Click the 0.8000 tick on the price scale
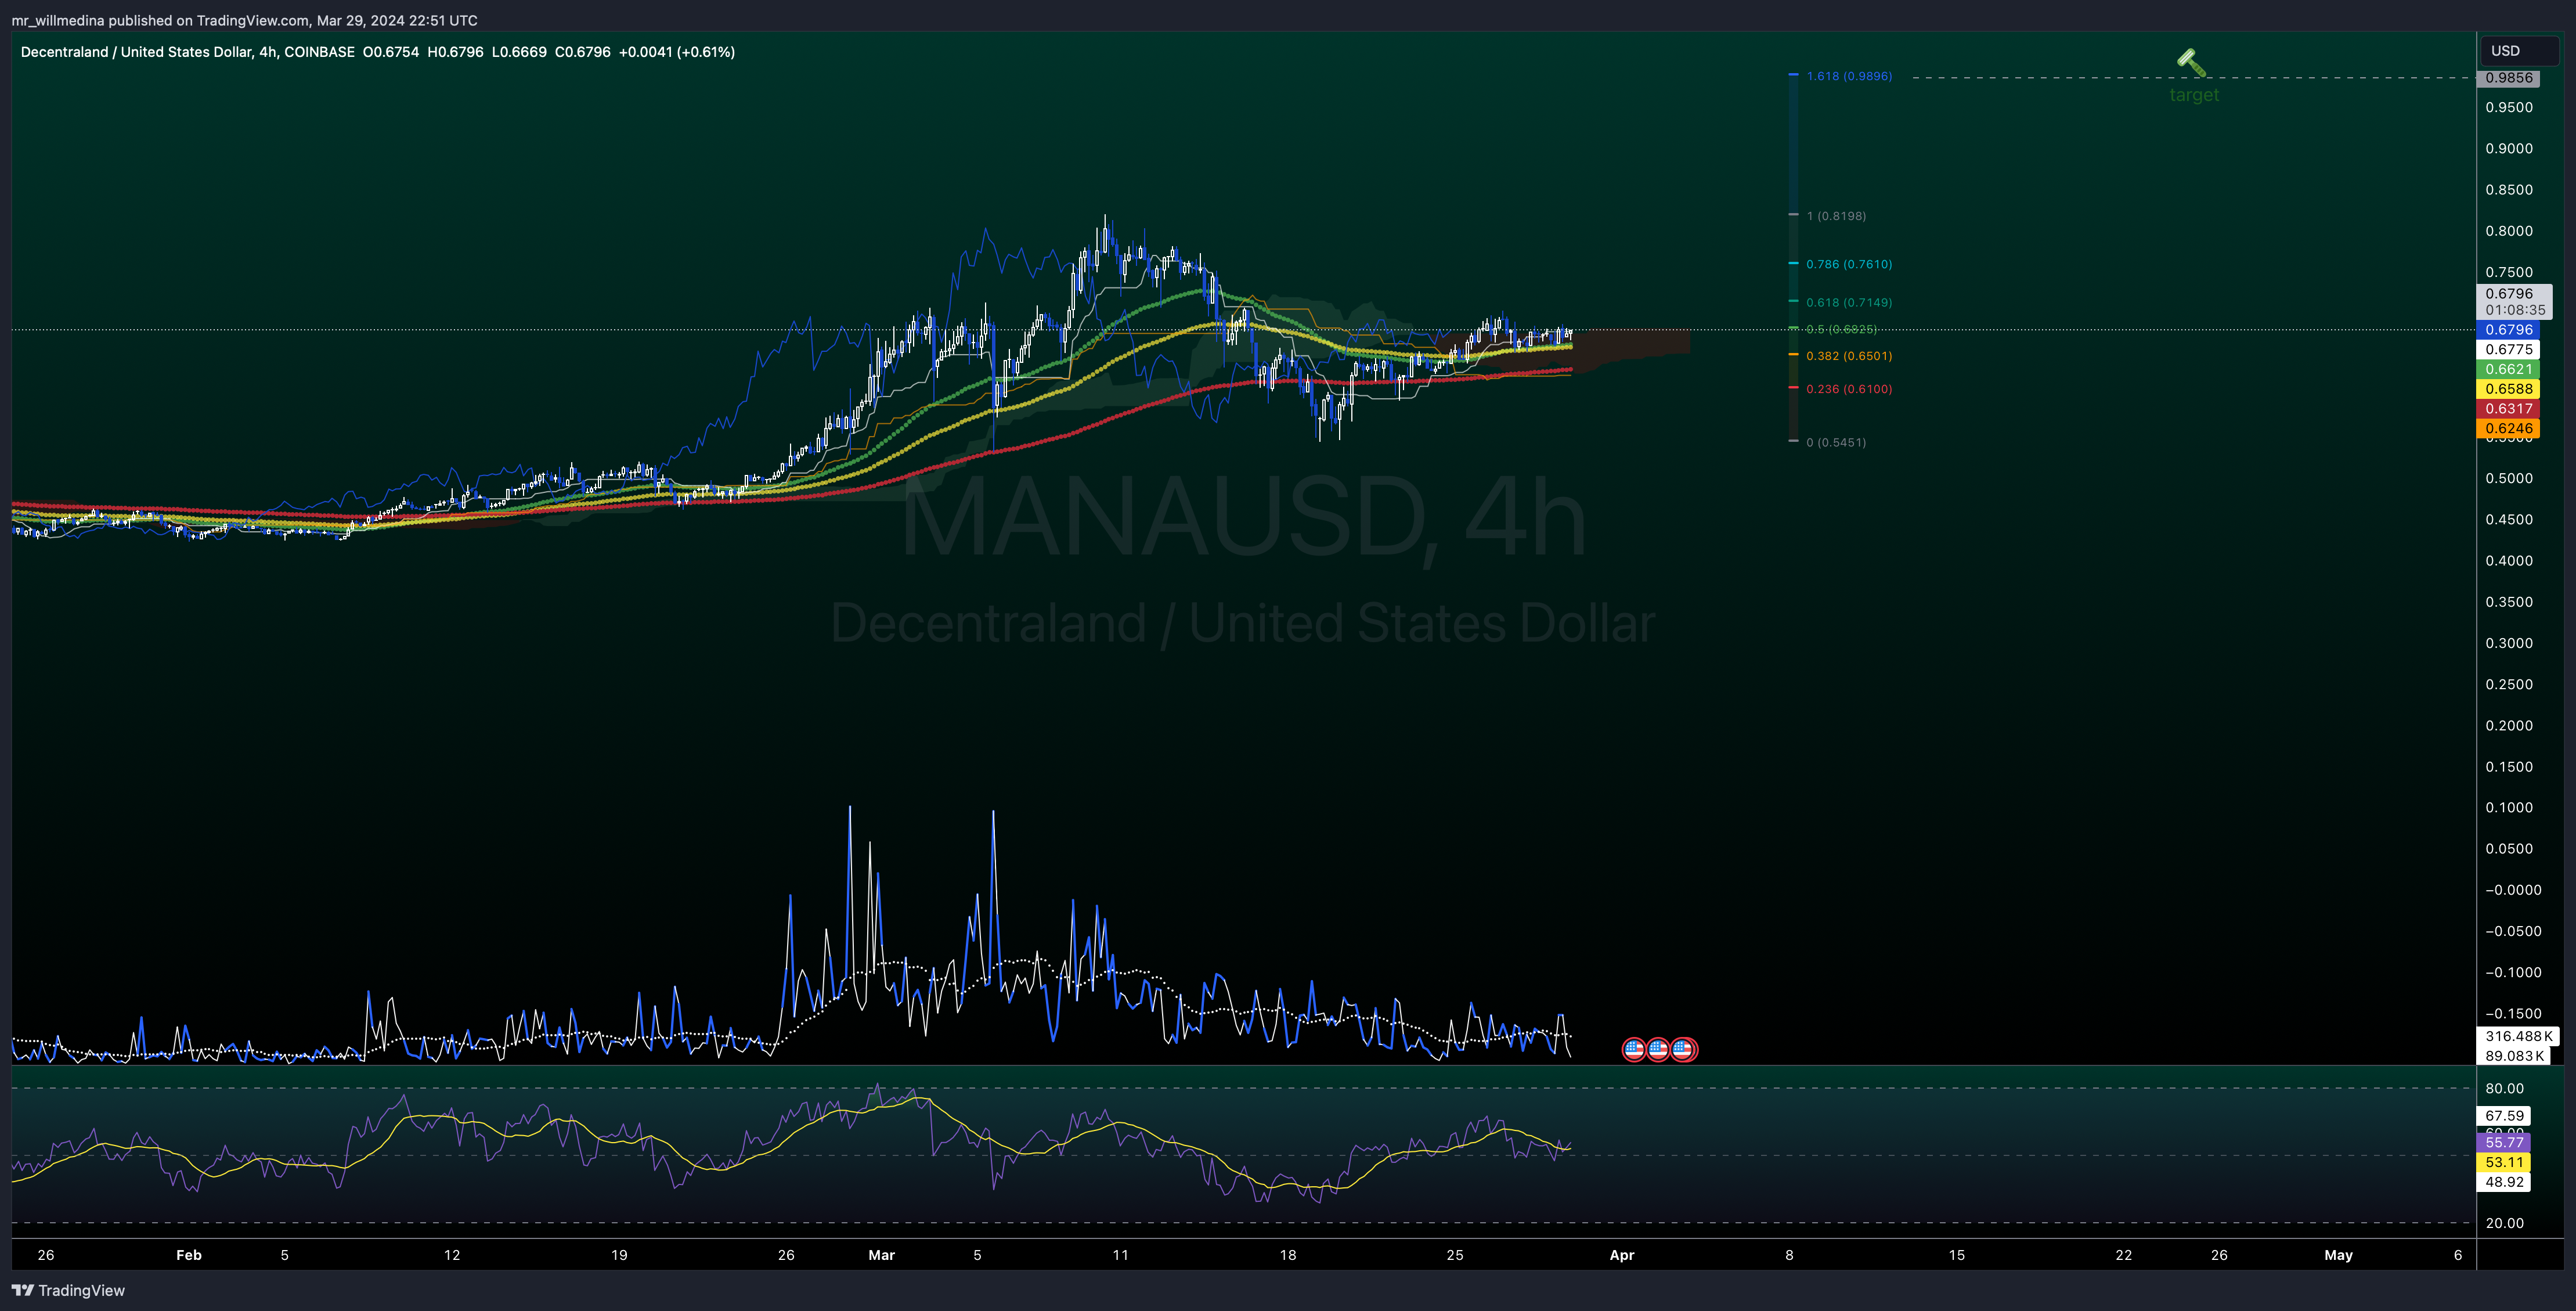The width and height of the screenshot is (2576, 1311). pos(2509,231)
